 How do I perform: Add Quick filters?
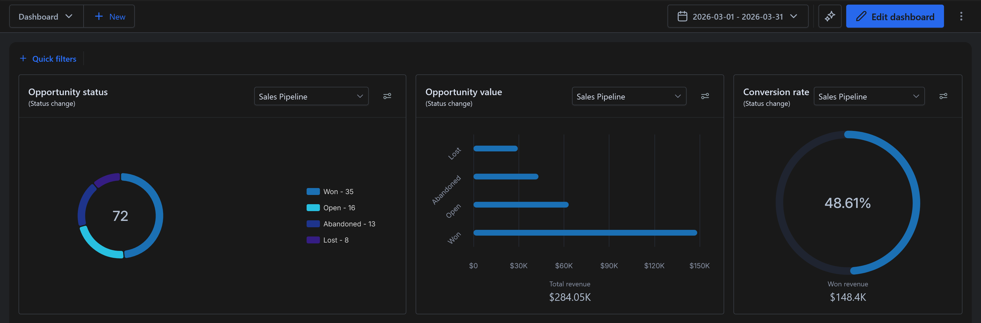click(x=48, y=59)
